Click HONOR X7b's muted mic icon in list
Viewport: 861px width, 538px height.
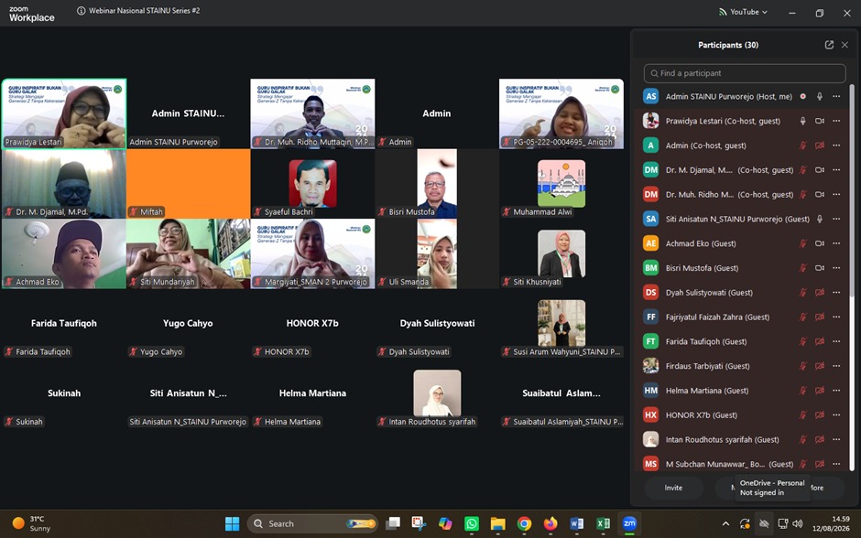pos(802,415)
